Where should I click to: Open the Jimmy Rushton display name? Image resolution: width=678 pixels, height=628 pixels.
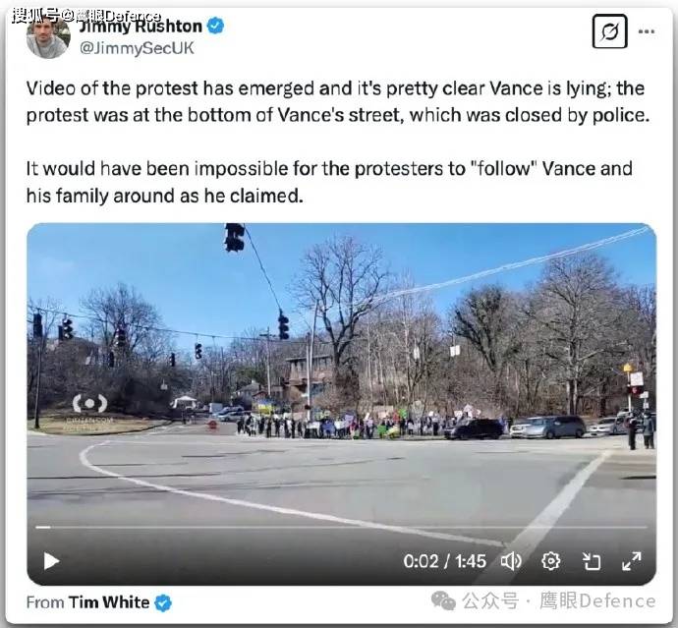[141, 26]
